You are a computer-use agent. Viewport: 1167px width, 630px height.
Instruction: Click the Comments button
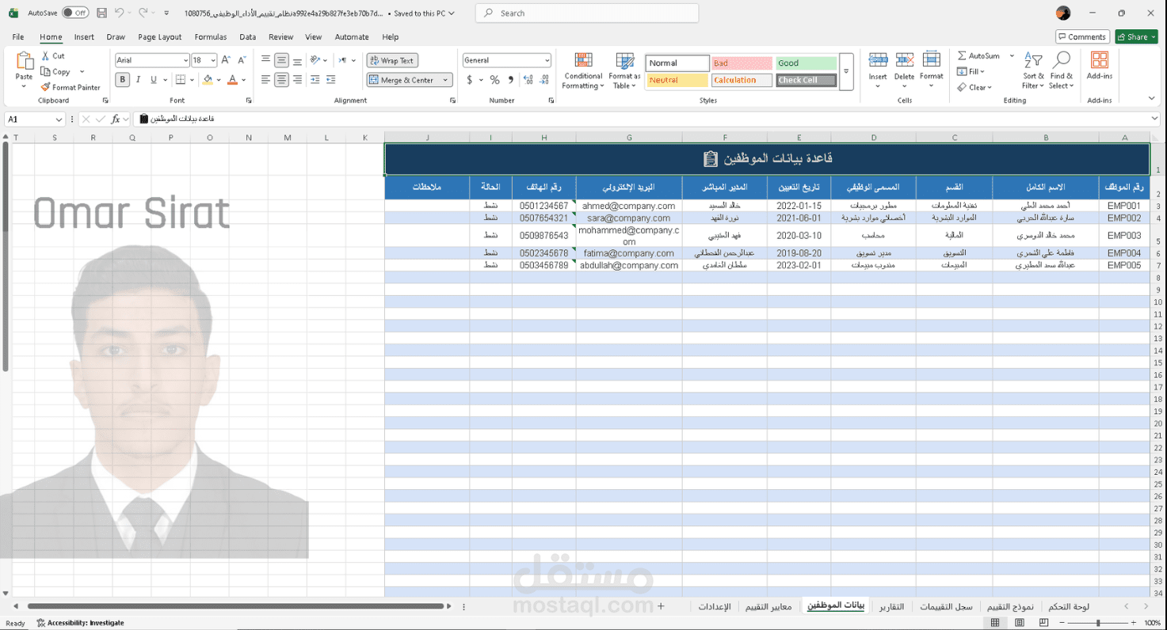pyautogui.click(x=1082, y=36)
